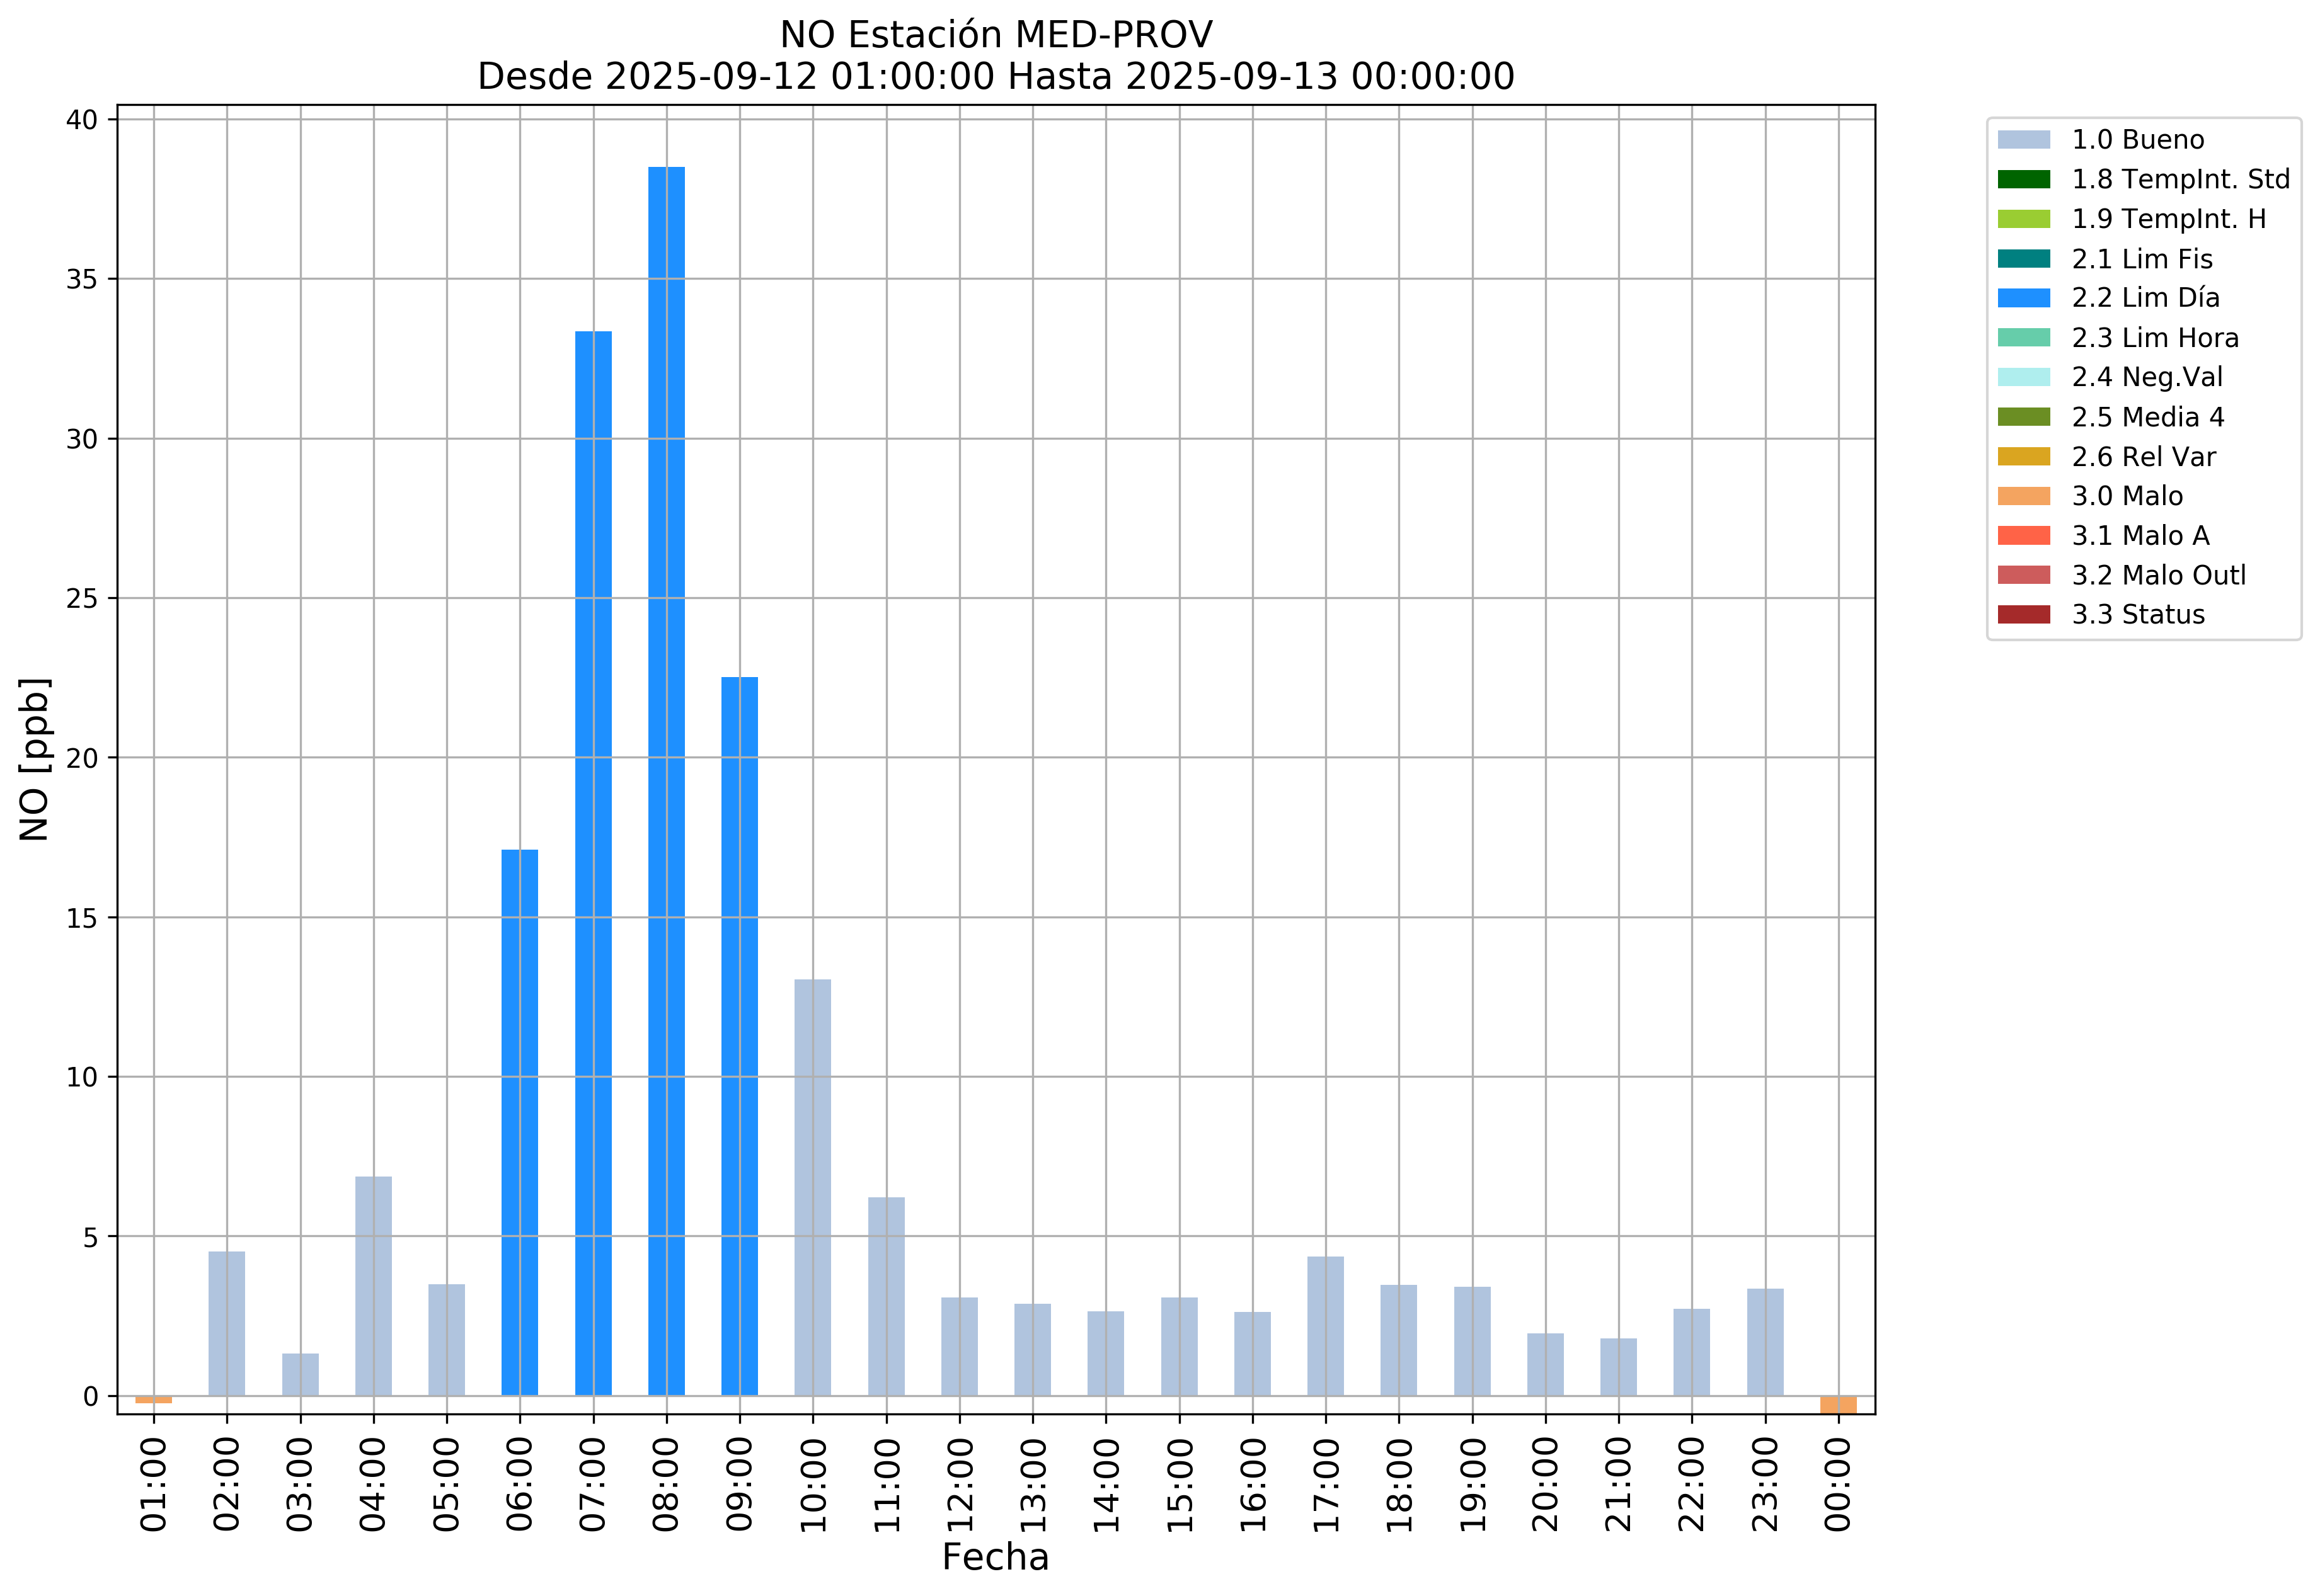This screenshot has width=2320, height=1596.
Task: Click the Fecha x-axis label
Action: point(996,1557)
